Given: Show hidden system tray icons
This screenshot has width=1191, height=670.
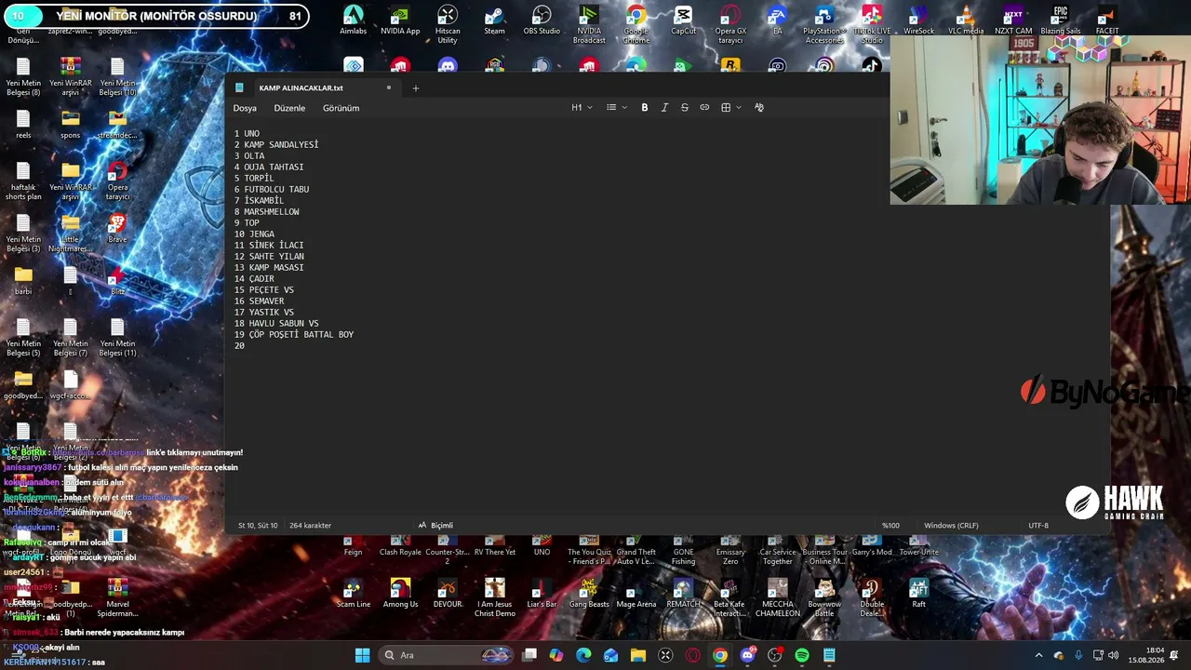Looking at the screenshot, I should pyautogui.click(x=1038, y=655).
